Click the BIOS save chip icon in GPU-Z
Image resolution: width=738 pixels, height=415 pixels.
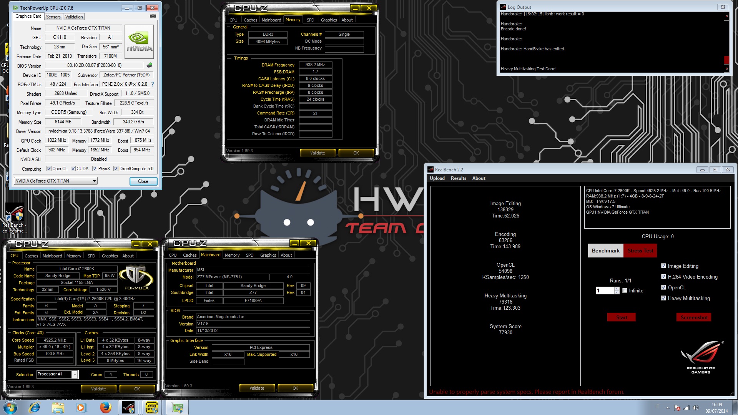(150, 65)
